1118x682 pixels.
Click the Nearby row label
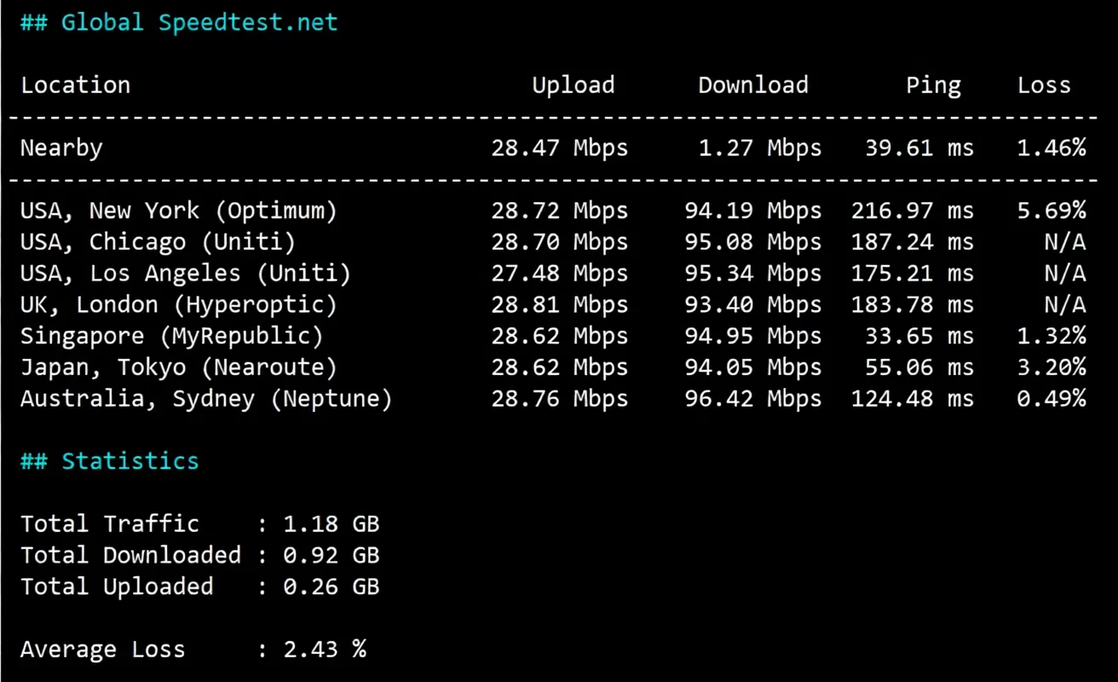pyautogui.click(x=61, y=148)
